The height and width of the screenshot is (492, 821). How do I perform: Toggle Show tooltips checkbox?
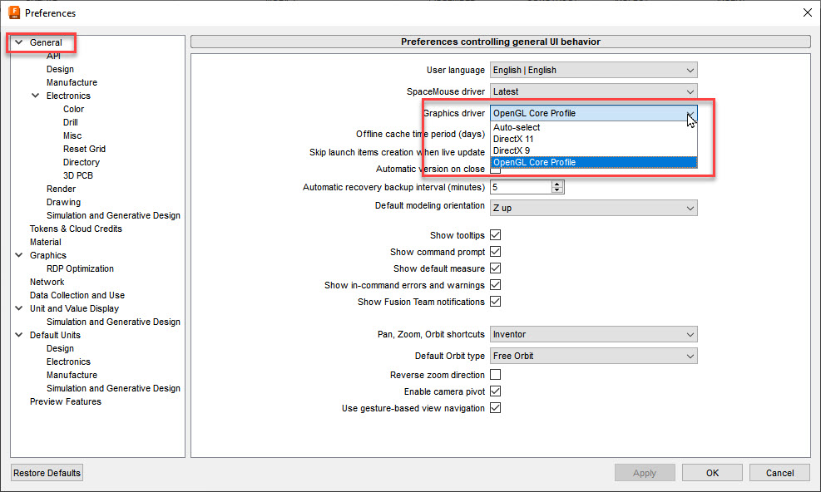495,235
